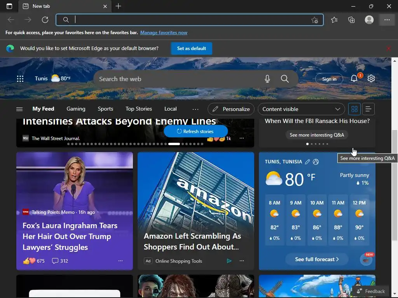Click the Personalize button
Viewport: 398px width, 298px height.
[x=231, y=109]
